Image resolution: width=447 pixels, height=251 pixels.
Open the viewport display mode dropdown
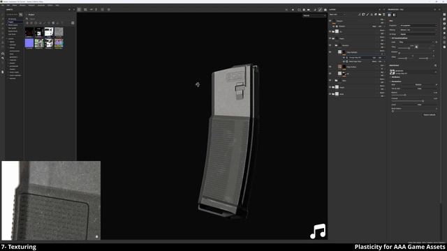[x=314, y=15]
